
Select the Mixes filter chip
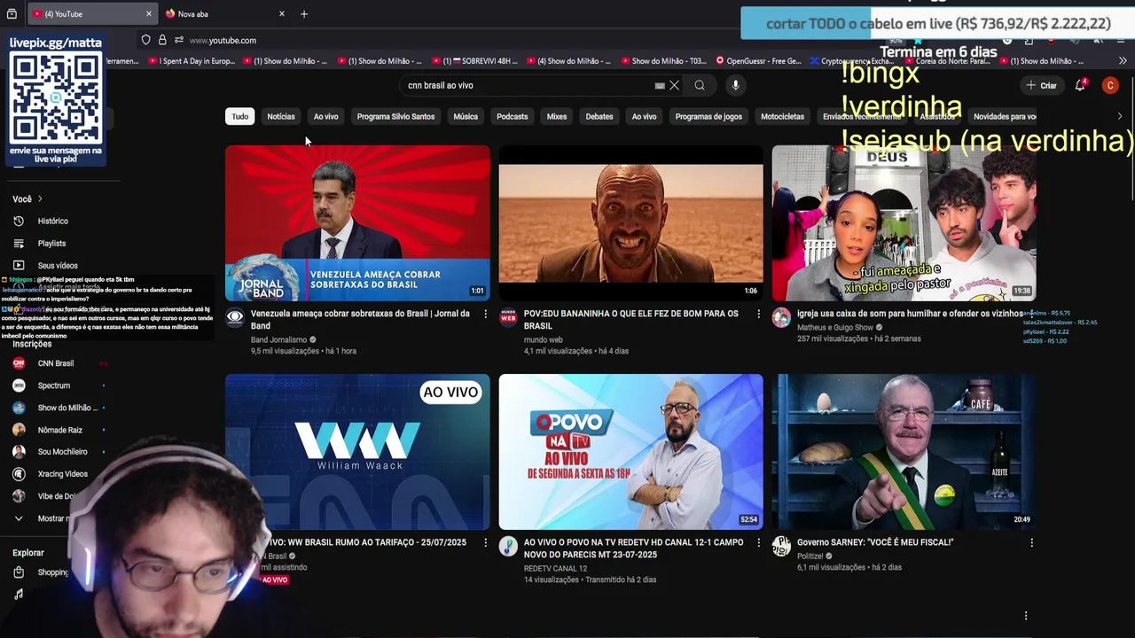pyautogui.click(x=557, y=116)
